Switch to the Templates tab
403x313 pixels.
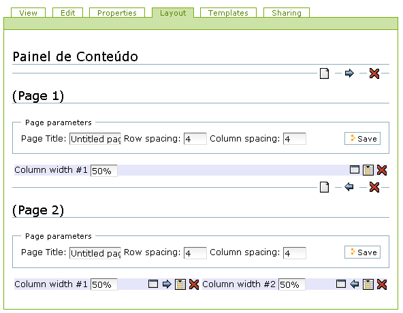click(x=228, y=13)
